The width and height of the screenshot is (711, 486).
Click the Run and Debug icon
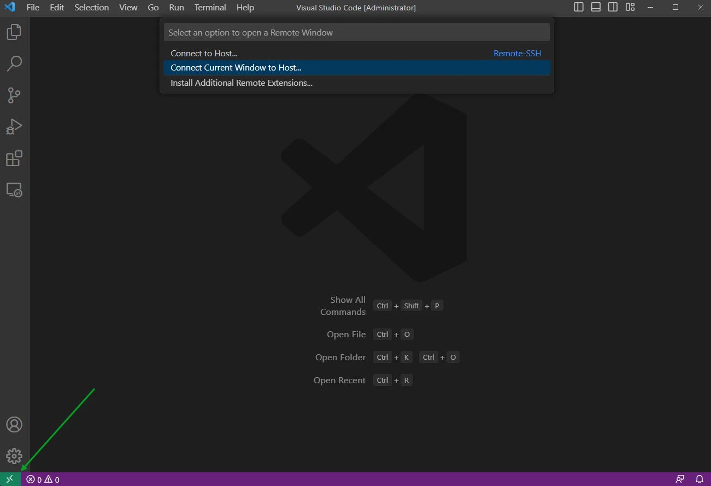[x=14, y=126]
